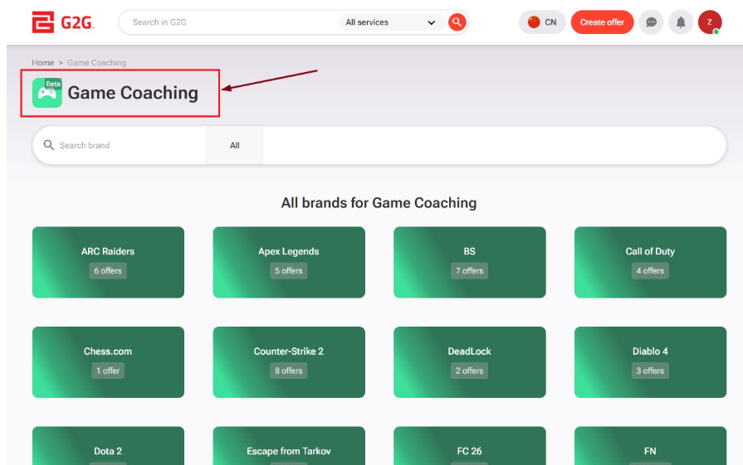Click the Create offer button
The width and height of the screenshot is (743, 465).
pyautogui.click(x=602, y=22)
